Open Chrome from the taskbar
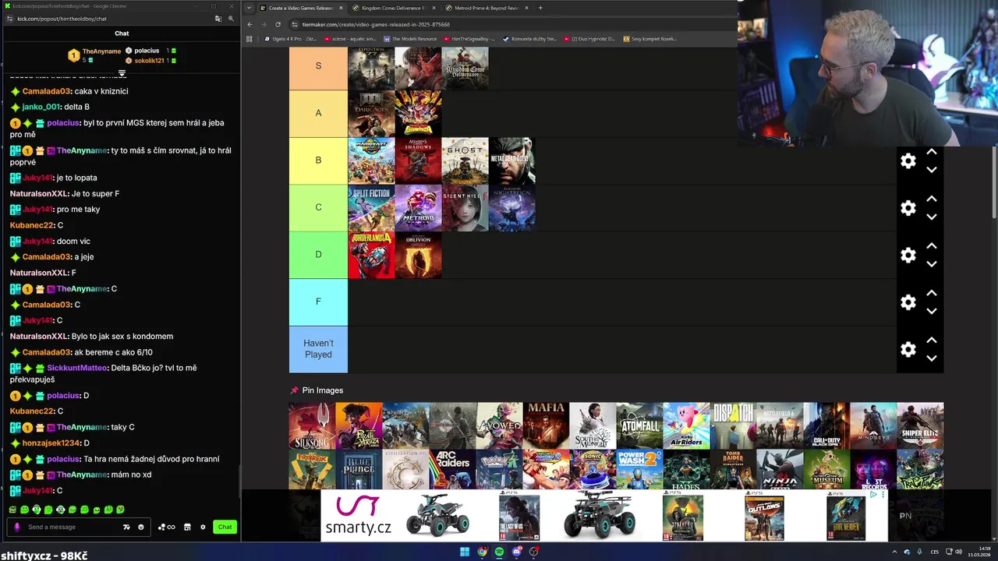Viewport: 998px width, 561px height. click(482, 552)
